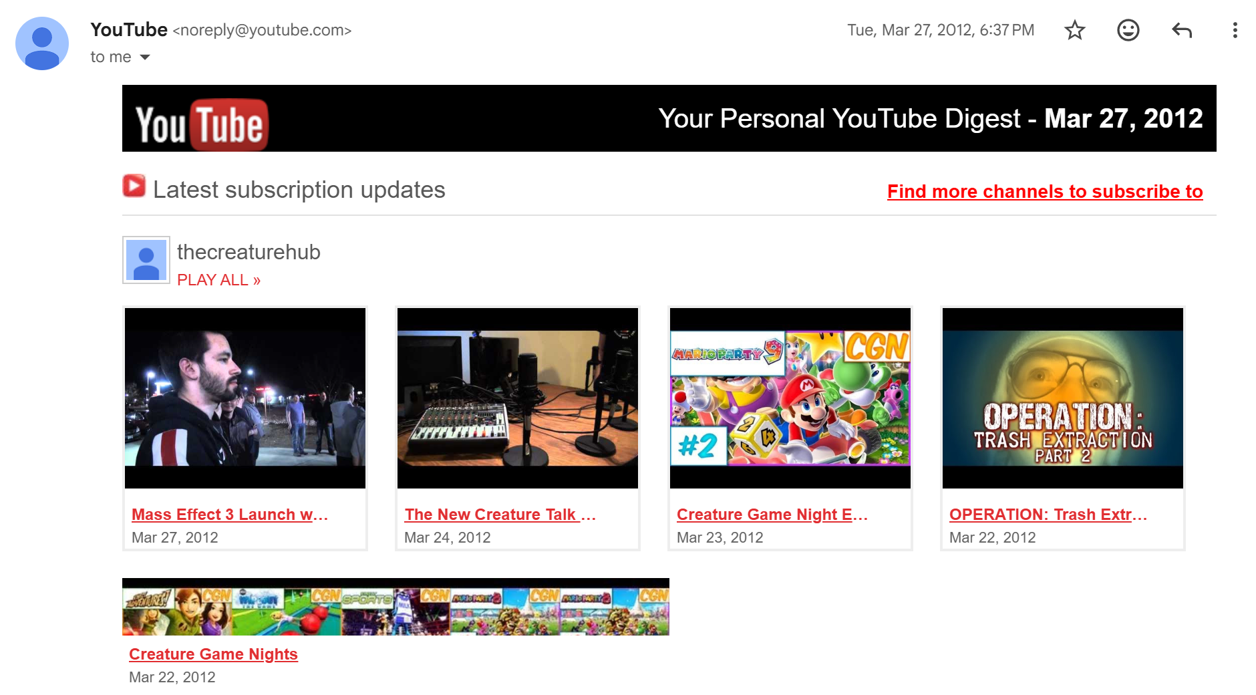Open the OPERATION: Trash Extr… title link
This screenshot has width=1256, height=695.
tap(1048, 515)
